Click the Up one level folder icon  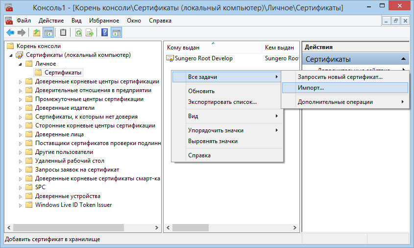(36, 33)
